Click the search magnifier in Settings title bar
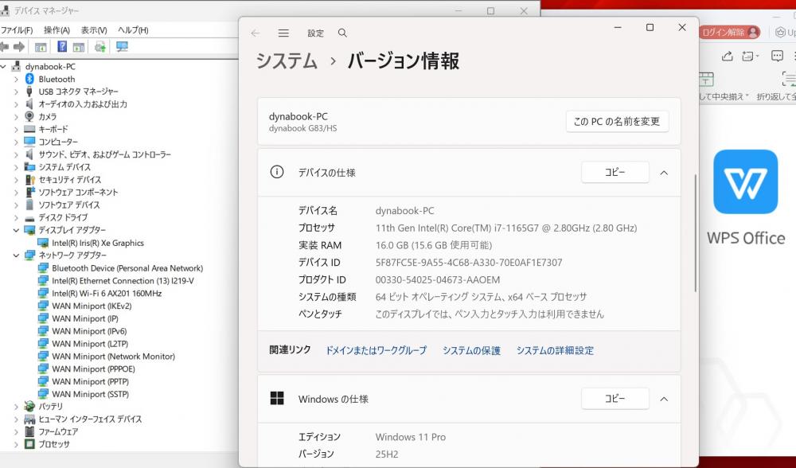Screen dimensions: 796x468 [x=342, y=33]
